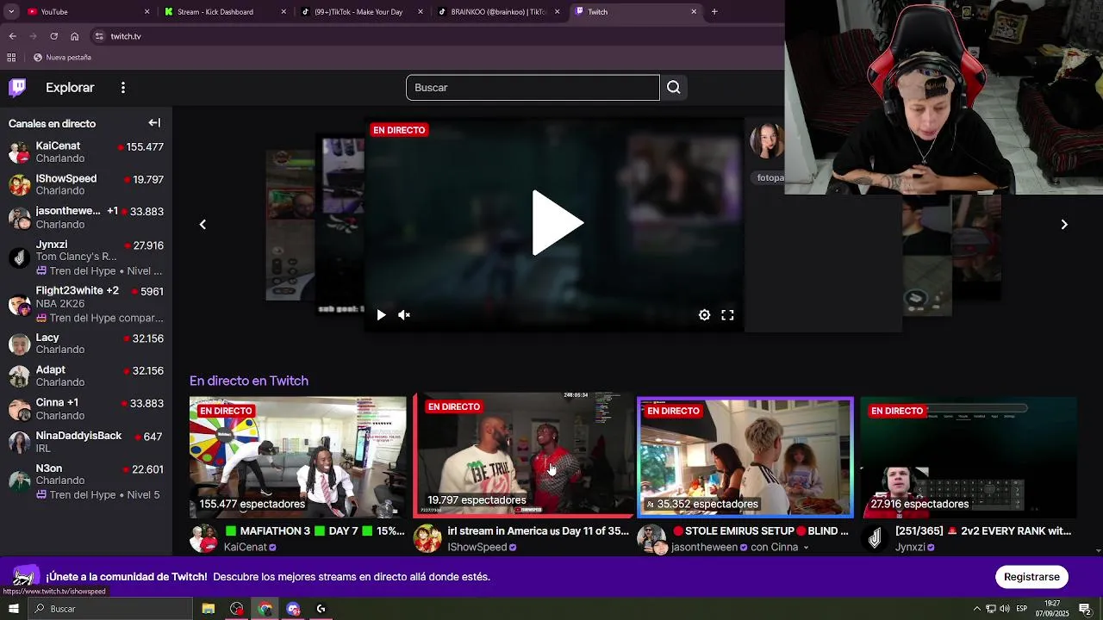
Task: Open Chrome from the taskbar
Action: click(x=265, y=609)
